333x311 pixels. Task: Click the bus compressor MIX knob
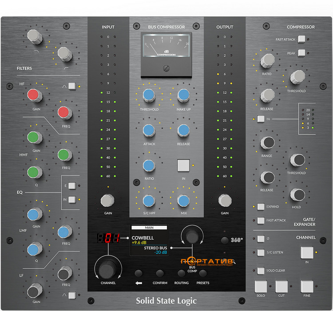coord(183,201)
